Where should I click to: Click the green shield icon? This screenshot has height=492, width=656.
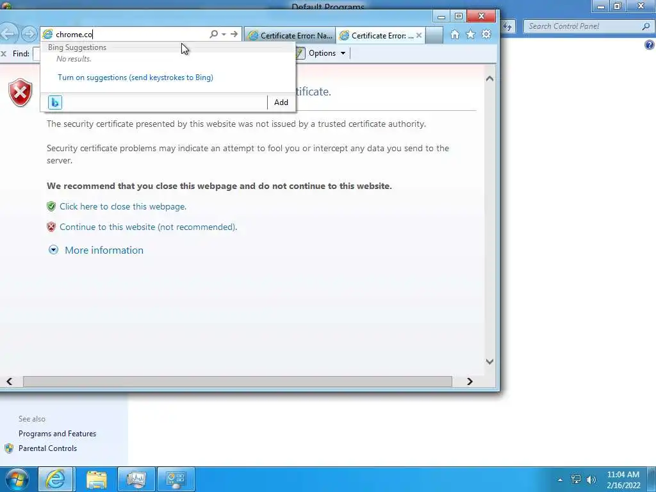[51, 206]
